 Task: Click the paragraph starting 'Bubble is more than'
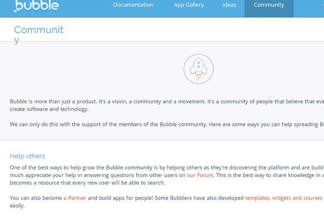167,105
